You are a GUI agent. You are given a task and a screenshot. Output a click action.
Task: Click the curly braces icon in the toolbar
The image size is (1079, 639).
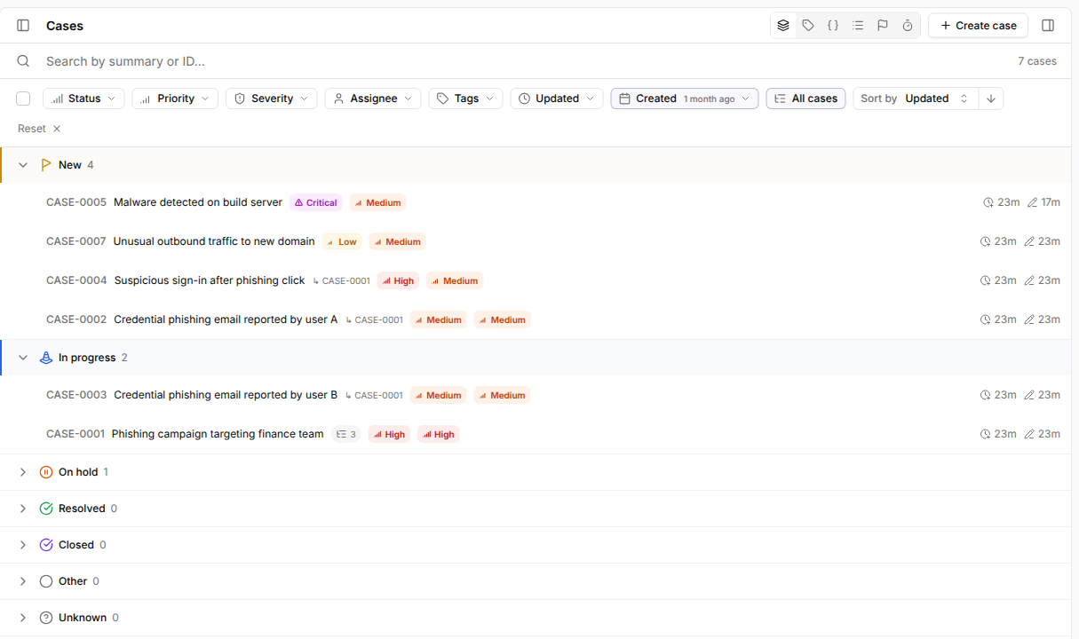point(833,26)
